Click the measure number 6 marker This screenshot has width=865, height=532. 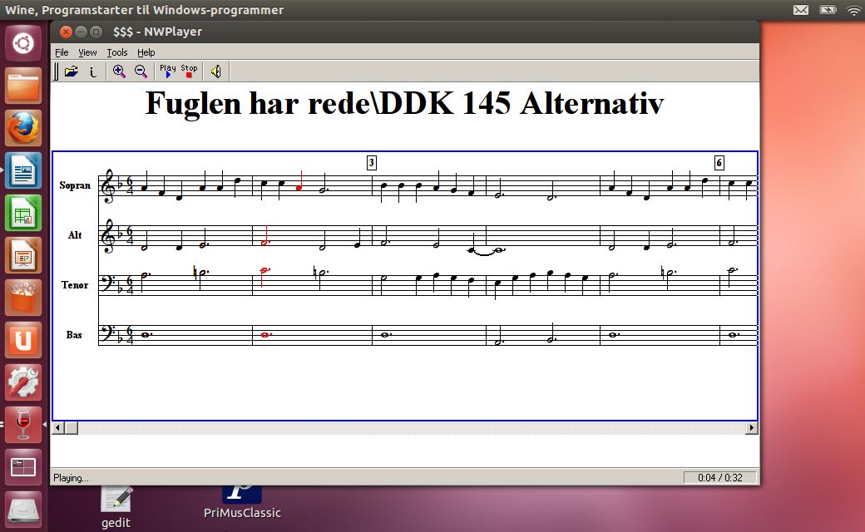pos(719,163)
